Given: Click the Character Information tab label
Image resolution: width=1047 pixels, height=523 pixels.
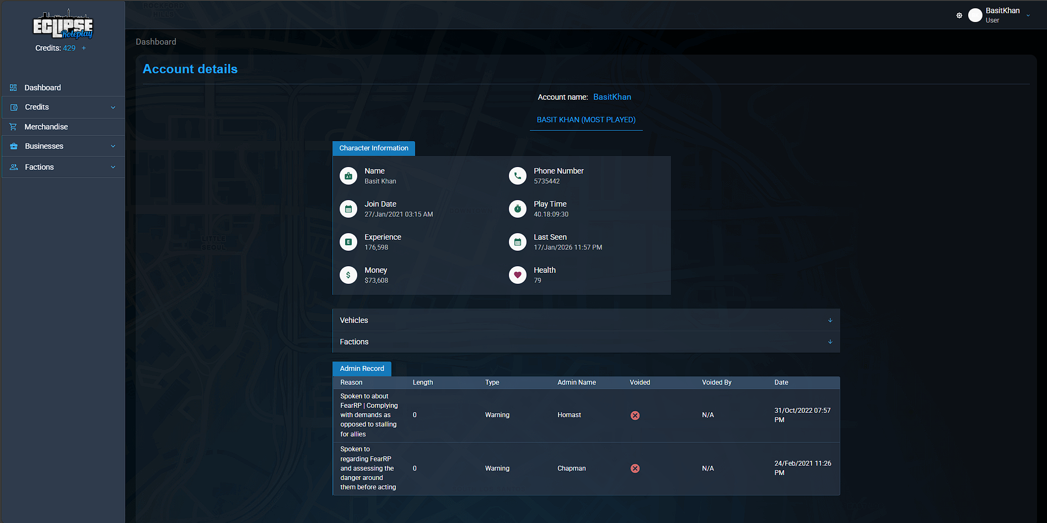Looking at the screenshot, I should pyautogui.click(x=374, y=148).
